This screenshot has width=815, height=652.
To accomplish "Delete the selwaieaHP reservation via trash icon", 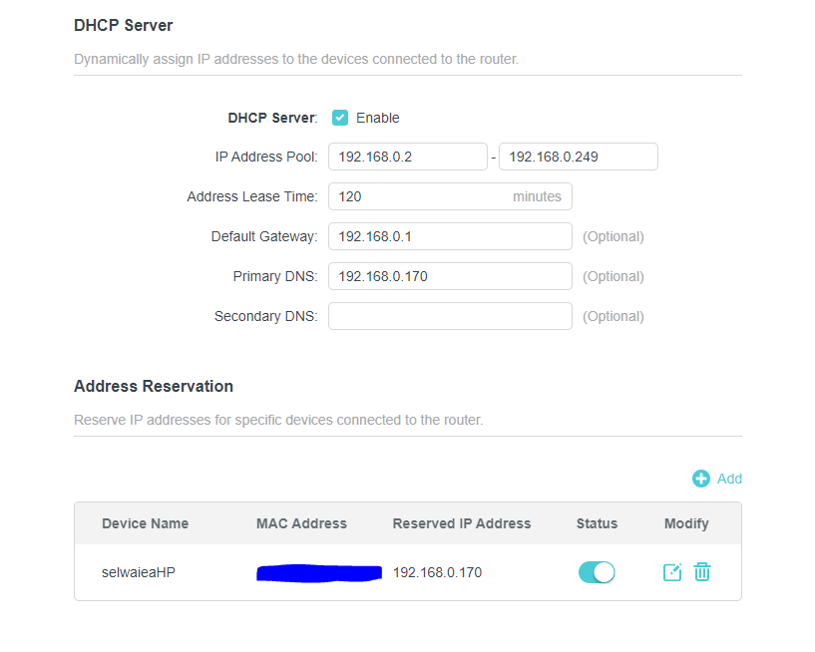I will click(702, 572).
